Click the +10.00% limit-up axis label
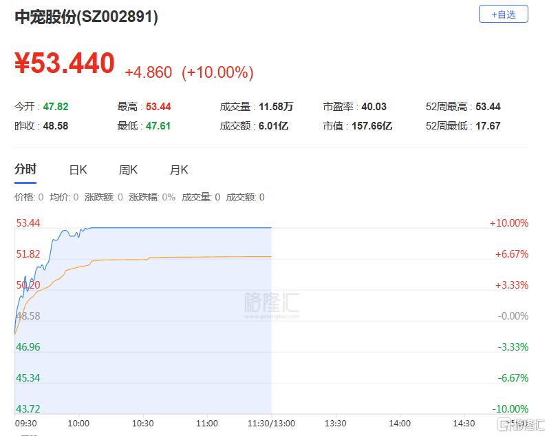Image resolution: width=549 pixels, height=436 pixels. click(x=508, y=223)
